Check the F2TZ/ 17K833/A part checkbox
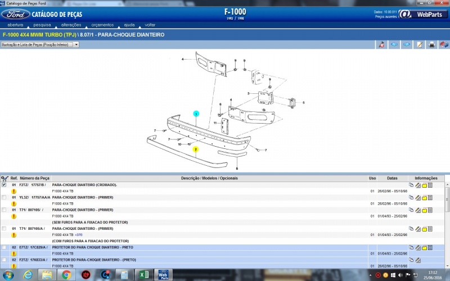 coord(4,260)
